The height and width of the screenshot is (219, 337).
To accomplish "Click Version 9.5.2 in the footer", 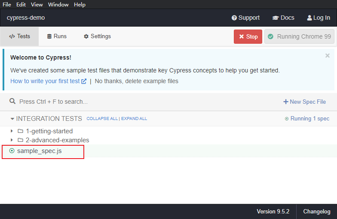I will coord(273,212).
